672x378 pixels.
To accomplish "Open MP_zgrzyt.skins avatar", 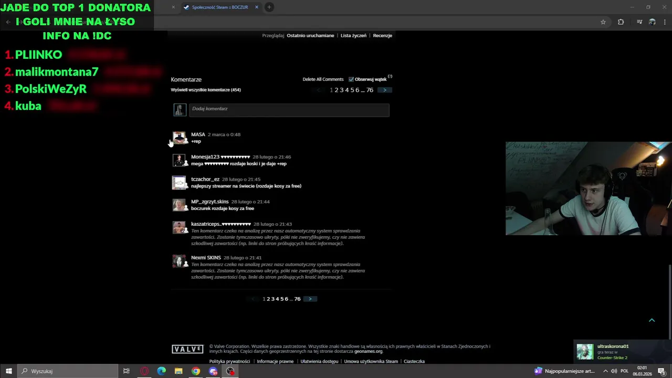I will pos(180,205).
